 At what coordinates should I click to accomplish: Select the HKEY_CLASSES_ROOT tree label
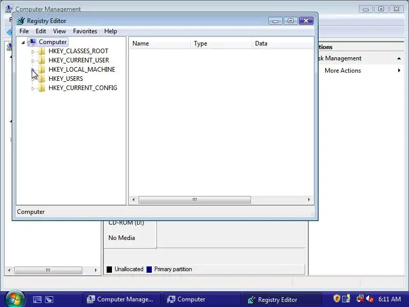[x=78, y=51]
